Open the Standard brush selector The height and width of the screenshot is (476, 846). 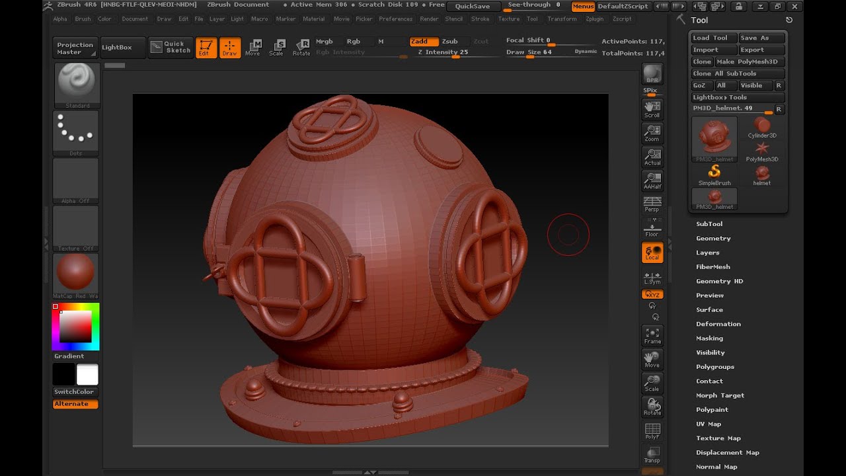pyautogui.click(x=76, y=85)
